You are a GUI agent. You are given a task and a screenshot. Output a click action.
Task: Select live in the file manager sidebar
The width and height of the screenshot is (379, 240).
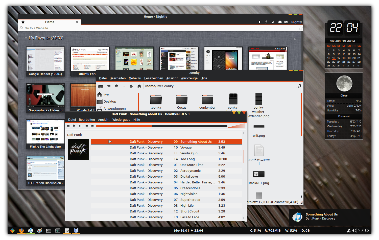tap(103, 94)
